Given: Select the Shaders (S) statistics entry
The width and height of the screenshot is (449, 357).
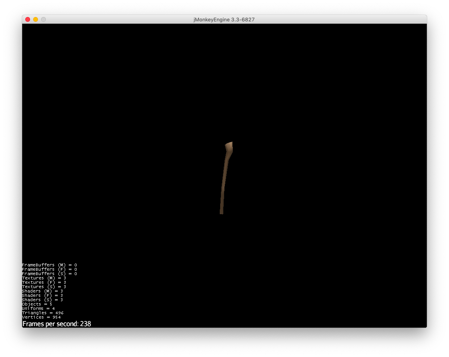Looking at the screenshot, I should (42, 300).
